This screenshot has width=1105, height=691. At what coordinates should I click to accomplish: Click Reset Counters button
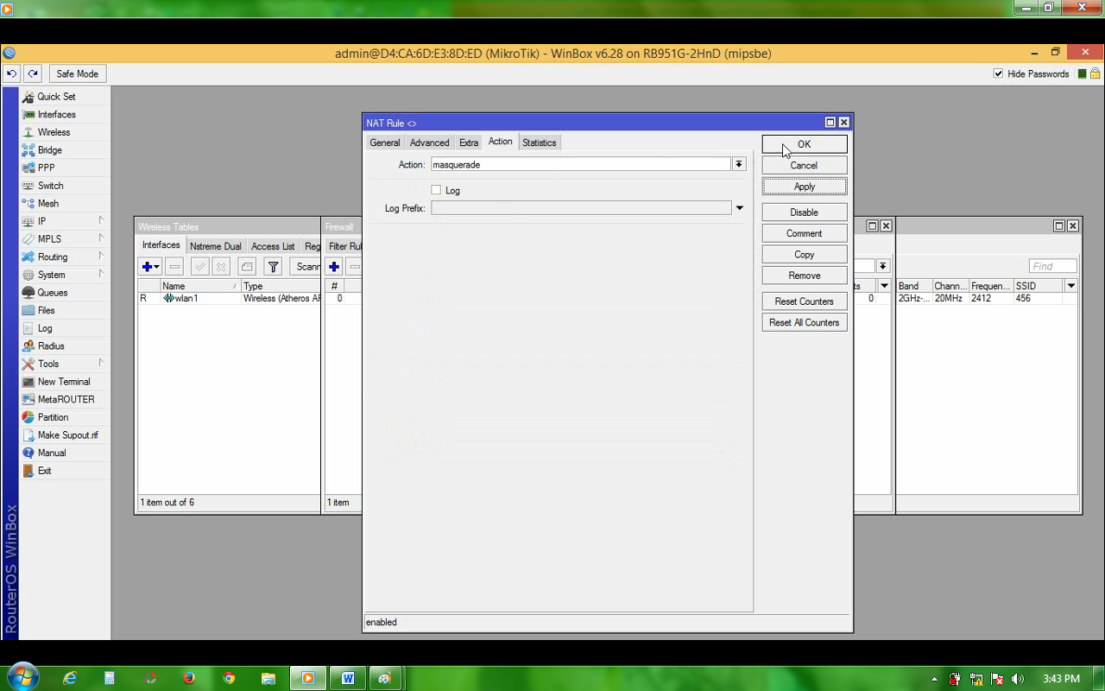[805, 301]
